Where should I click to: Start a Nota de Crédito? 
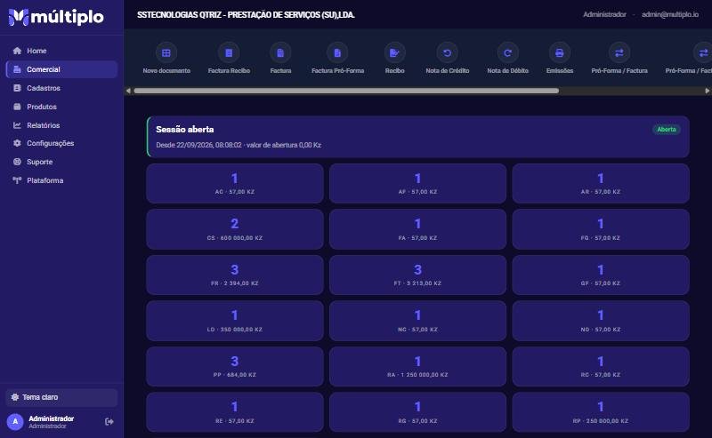(448, 53)
